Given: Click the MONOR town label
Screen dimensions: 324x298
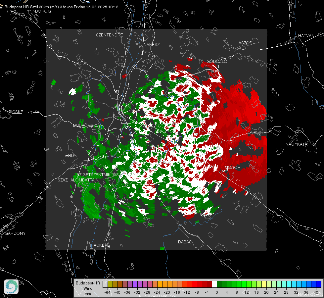Looking at the screenshot, I should click(x=233, y=167).
